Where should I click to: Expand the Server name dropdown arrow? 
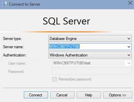129,47
